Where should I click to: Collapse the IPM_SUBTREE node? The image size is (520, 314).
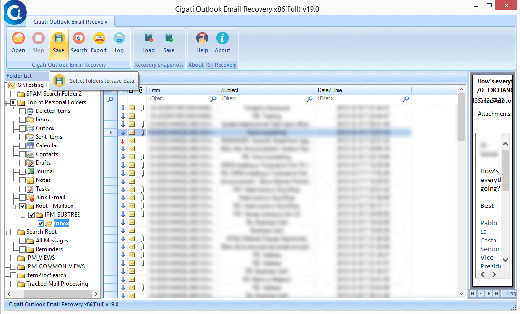pyautogui.click(x=23, y=216)
